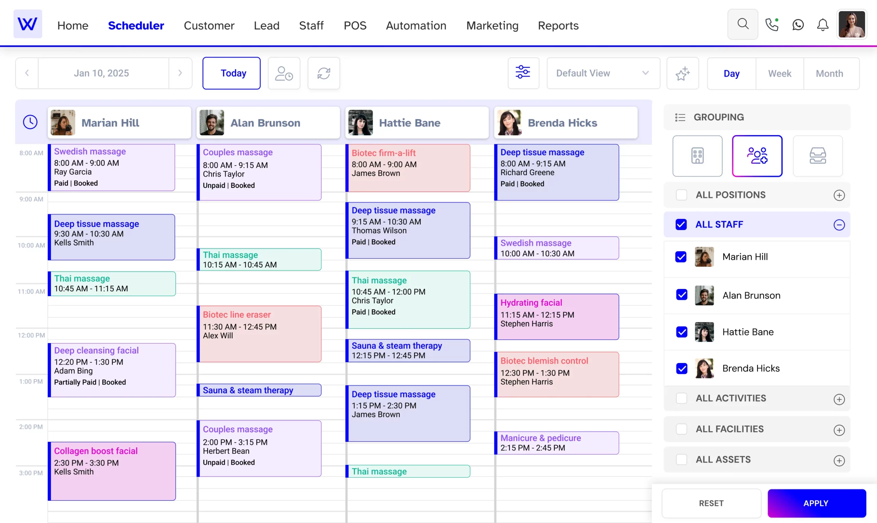This screenshot has width=877, height=523.
Task: Click APPLY button to confirm grouping
Action: [817, 503]
